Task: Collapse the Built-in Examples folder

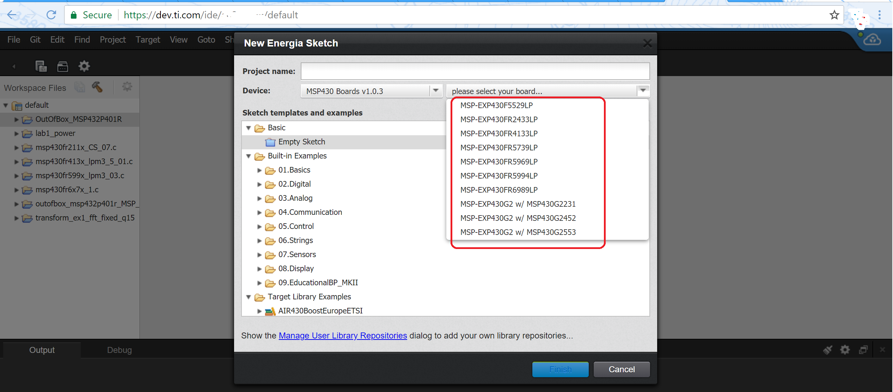Action: click(x=249, y=156)
